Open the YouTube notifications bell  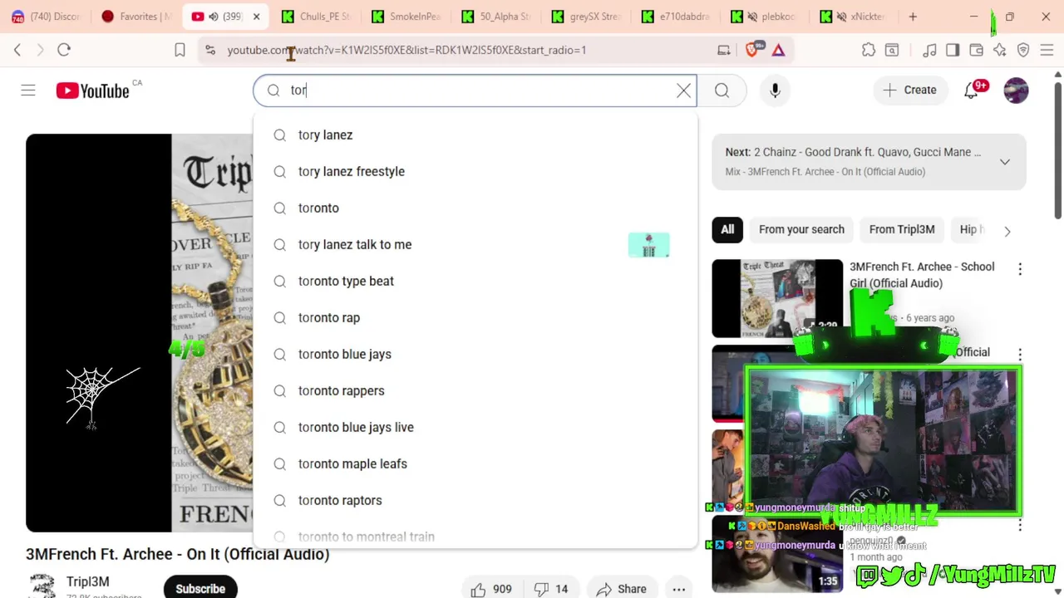[x=972, y=90]
